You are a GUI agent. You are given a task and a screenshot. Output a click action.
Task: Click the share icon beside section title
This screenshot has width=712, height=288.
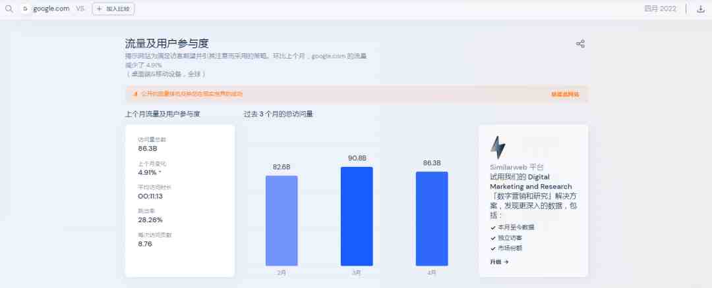pos(580,44)
